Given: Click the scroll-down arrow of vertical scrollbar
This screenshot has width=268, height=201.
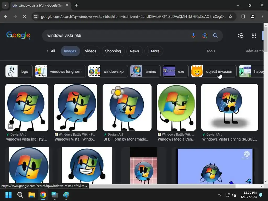Looking at the screenshot, I should (266, 182).
